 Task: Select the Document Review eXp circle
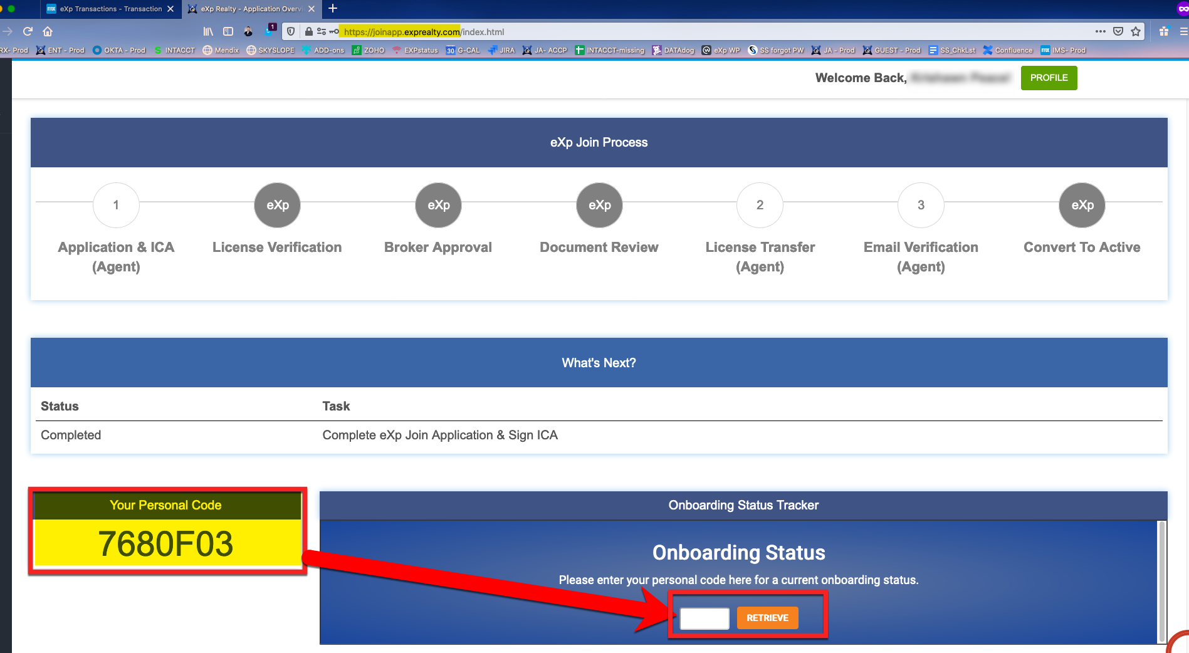coord(599,205)
